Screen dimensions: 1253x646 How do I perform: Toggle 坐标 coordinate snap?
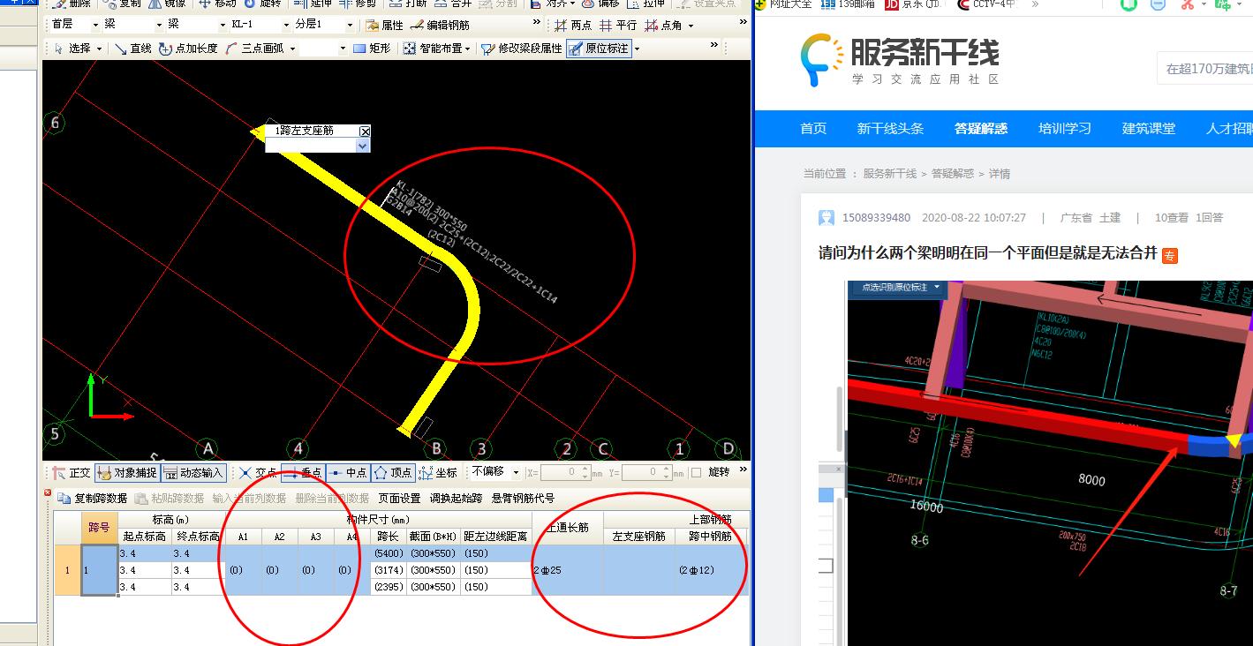pyautogui.click(x=438, y=473)
